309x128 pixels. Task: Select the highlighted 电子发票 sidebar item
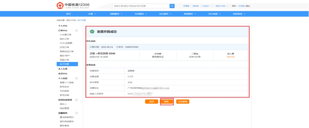[x=67, y=64]
